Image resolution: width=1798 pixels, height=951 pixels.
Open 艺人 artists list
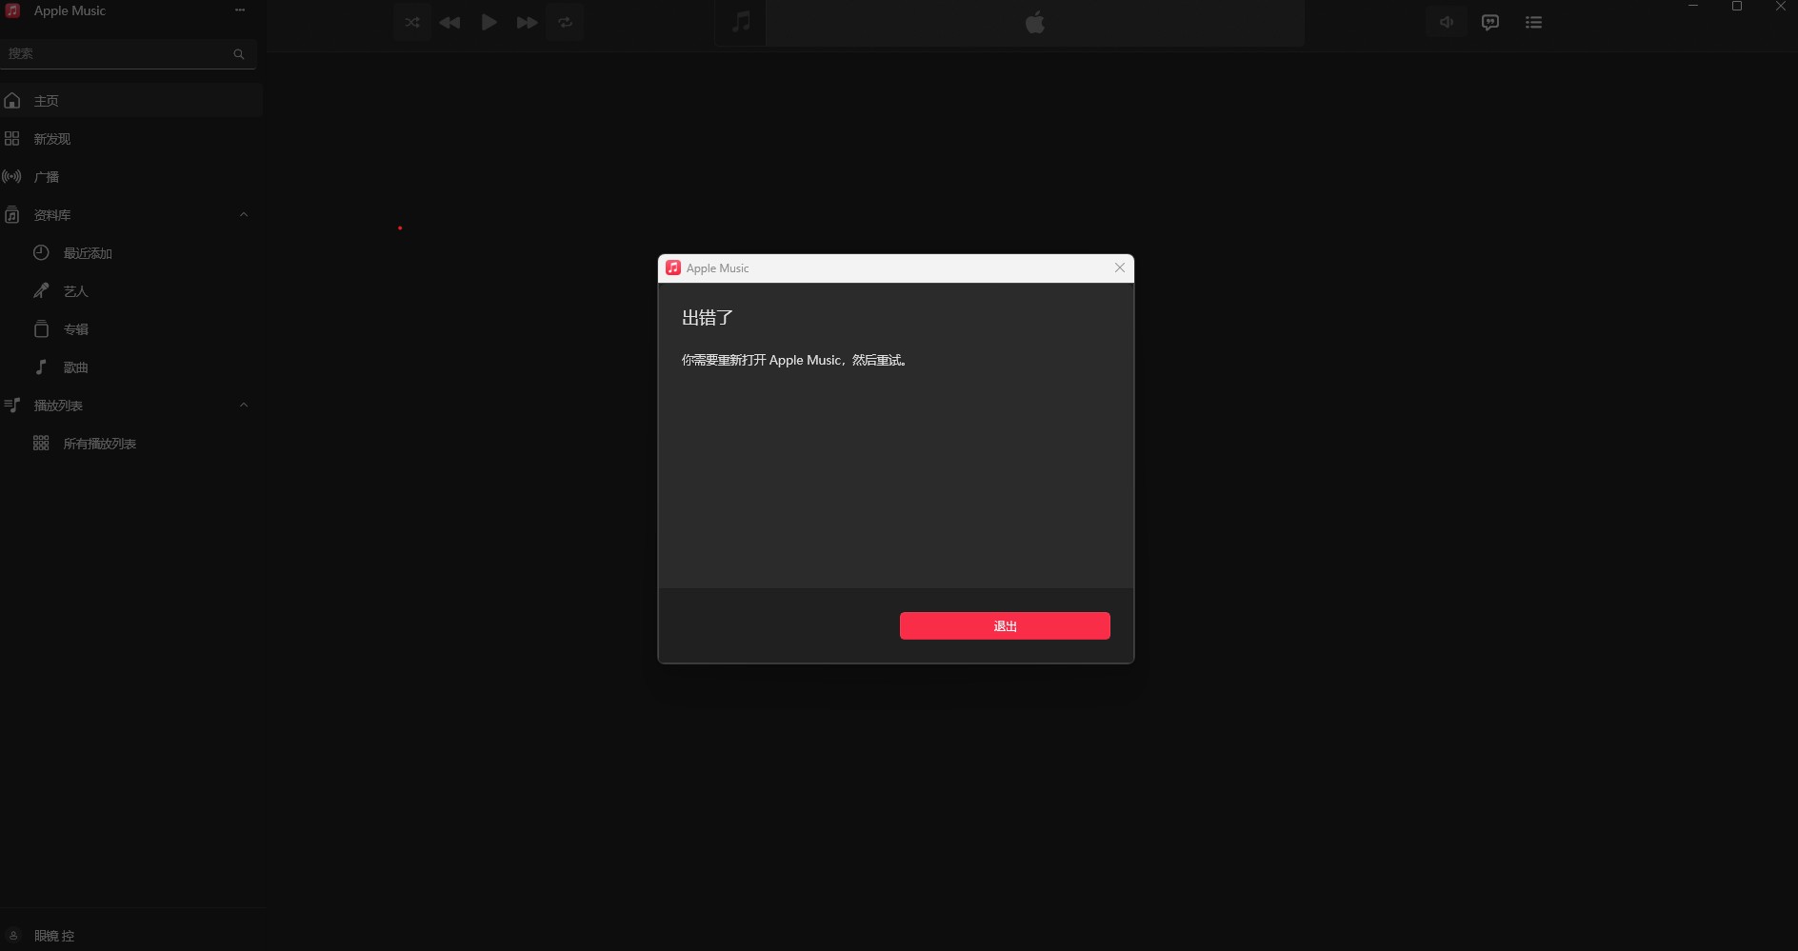point(131,290)
